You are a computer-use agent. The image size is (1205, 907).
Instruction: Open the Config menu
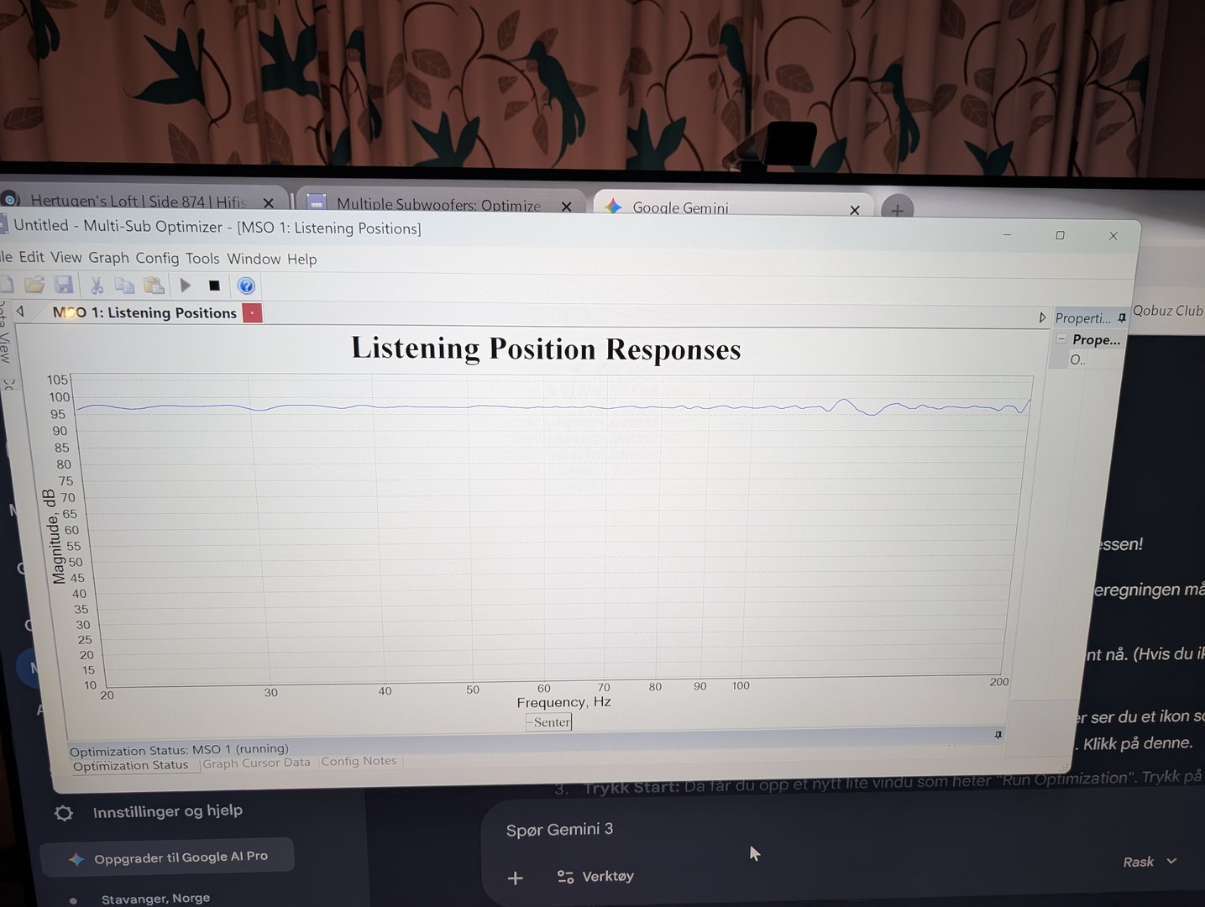[x=157, y=258]
